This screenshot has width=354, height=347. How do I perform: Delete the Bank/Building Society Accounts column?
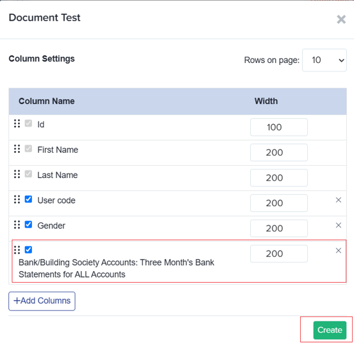338,251
